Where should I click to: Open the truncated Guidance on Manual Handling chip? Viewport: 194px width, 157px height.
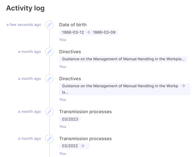click(123, 59)
